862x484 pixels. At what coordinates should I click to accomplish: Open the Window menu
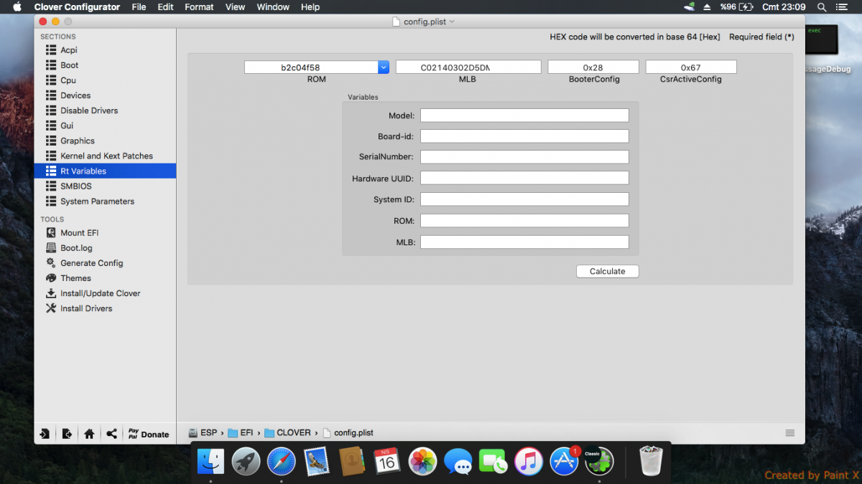pyautogui.click(x=273, y=7)
